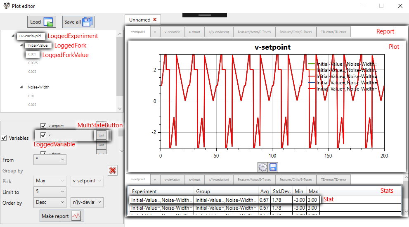The width and height of the screenshot is (409, 227).
Task: Open Features/Actor/E-Traces tab above the plot
Action: coord(254,32)
